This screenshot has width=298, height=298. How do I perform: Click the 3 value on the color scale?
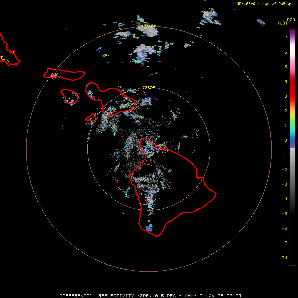pos(286,96)
